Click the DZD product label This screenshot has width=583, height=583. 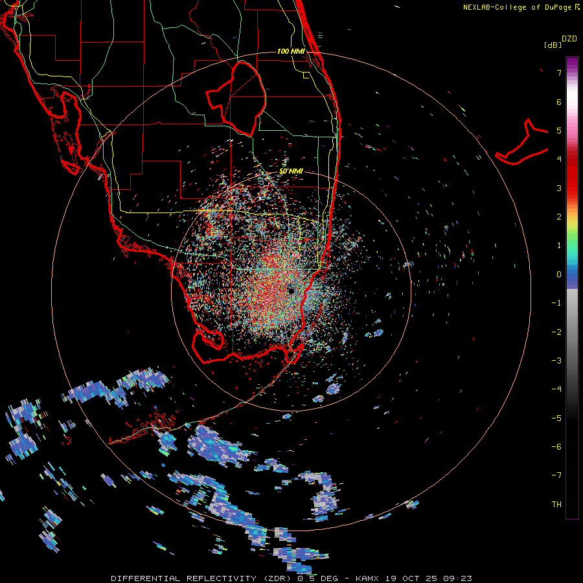[x=569, y=39]
